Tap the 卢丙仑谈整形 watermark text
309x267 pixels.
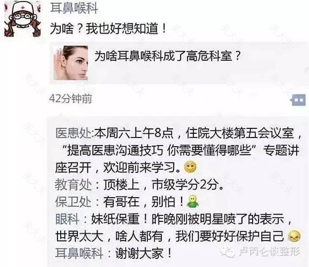[269, 251]
